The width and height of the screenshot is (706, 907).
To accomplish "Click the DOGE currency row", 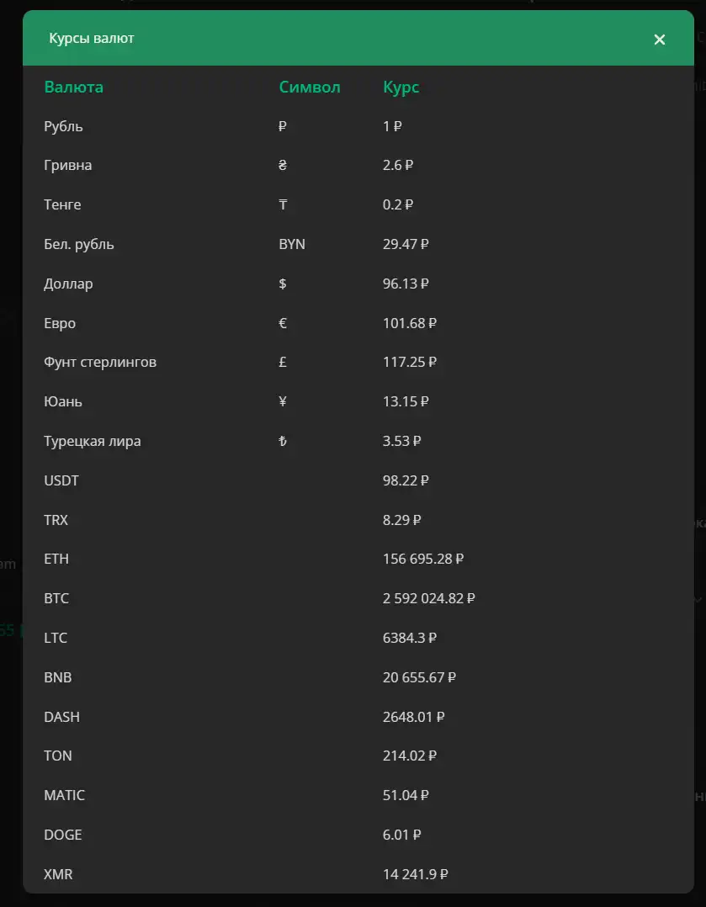I will tap(358, 835).
